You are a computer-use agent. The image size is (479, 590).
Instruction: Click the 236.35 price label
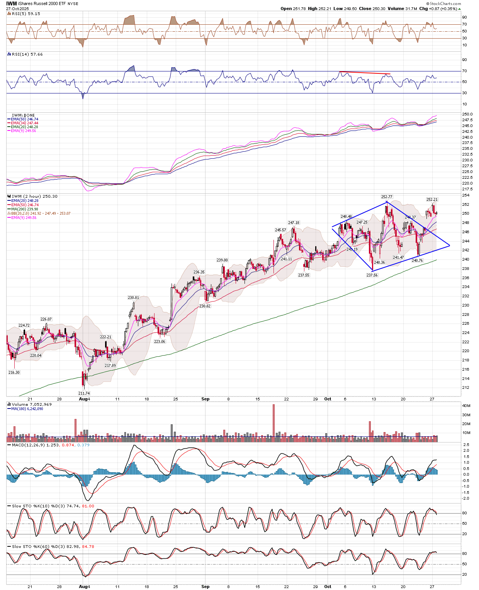point(199,272)
